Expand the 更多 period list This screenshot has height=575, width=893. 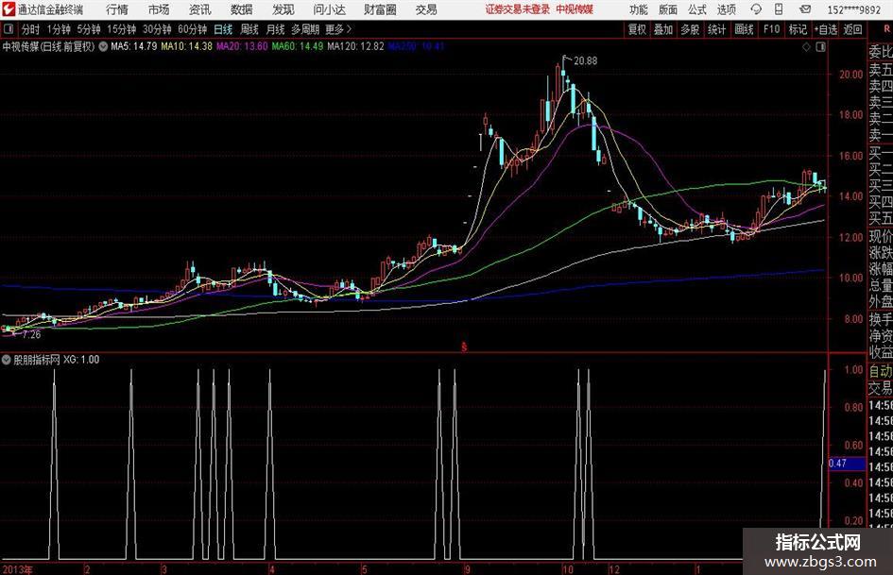(338, 29)
